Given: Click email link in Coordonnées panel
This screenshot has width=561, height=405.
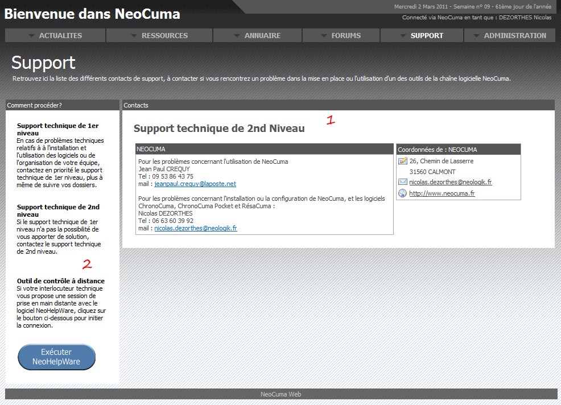Looking at the screenshot, I should [451, 182].
